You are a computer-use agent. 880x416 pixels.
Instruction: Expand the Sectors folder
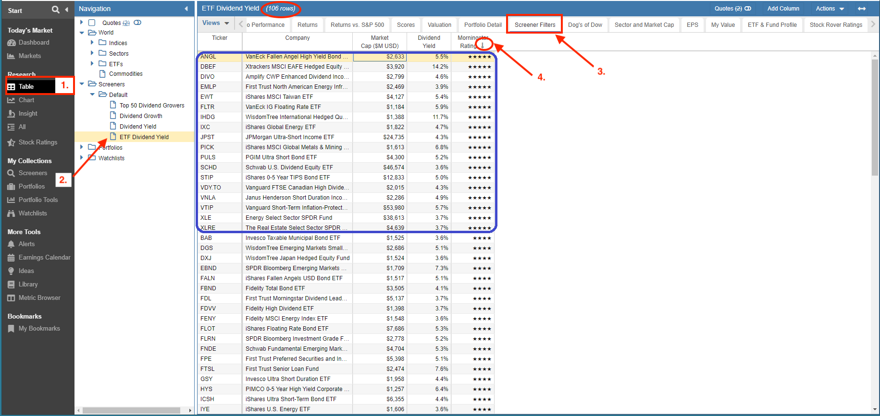coord(92,53)
